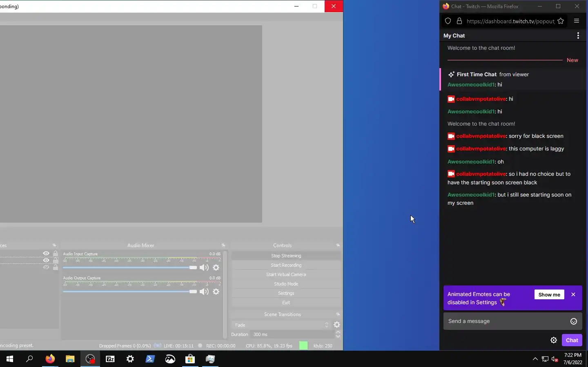Click the Audio Input Capture volume slider
Viewport: 588px width, 367px height.
click(130, 268)
